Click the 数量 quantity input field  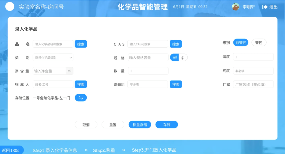[148, 71]
